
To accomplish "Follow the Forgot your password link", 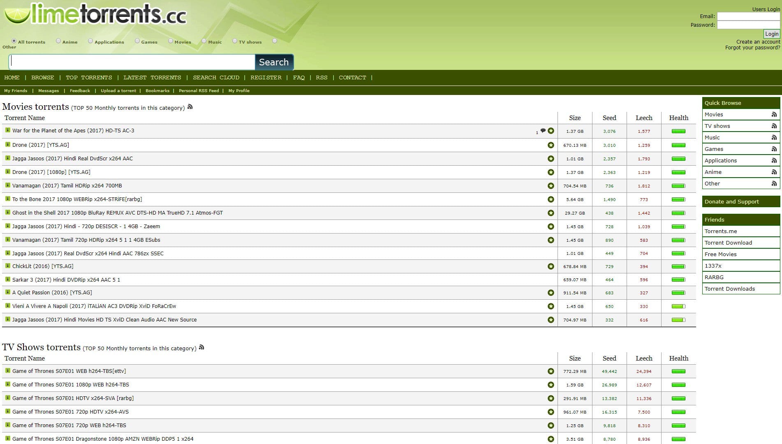I will point(752,48).
